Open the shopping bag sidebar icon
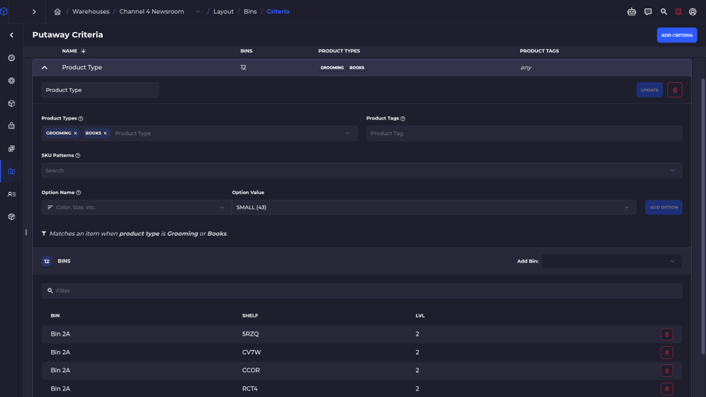Viewport: 706px width, 397px height. (12, 126)
